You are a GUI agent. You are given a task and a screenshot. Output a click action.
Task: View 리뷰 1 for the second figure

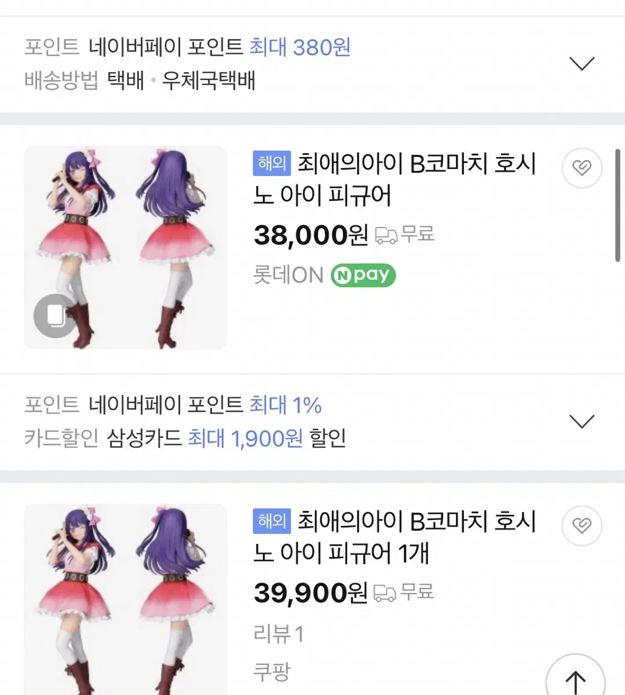tap(279, 634)
